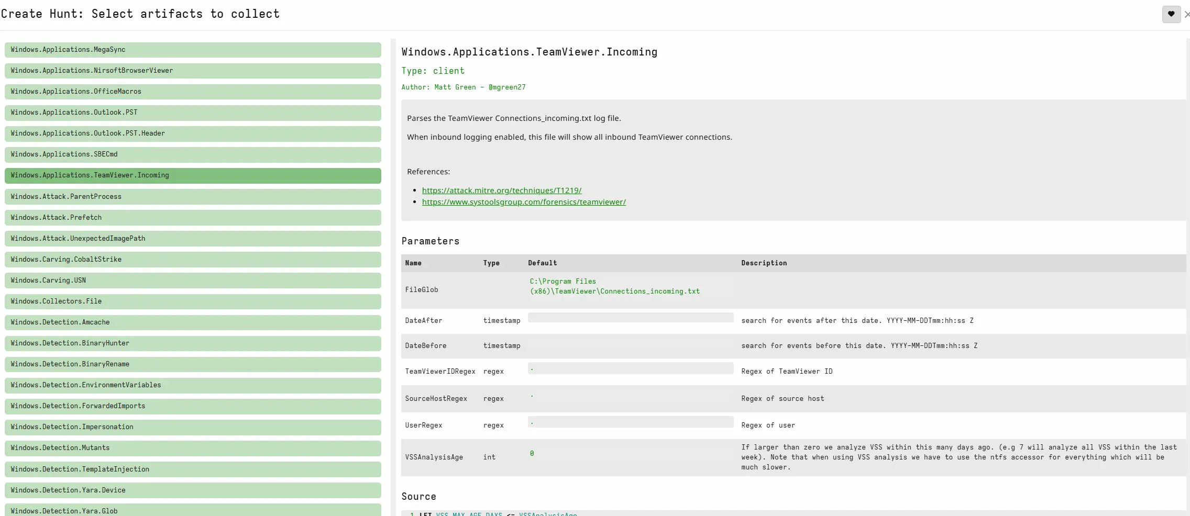
Task: Click the FileGlob default path value
Action: point(615,286)
